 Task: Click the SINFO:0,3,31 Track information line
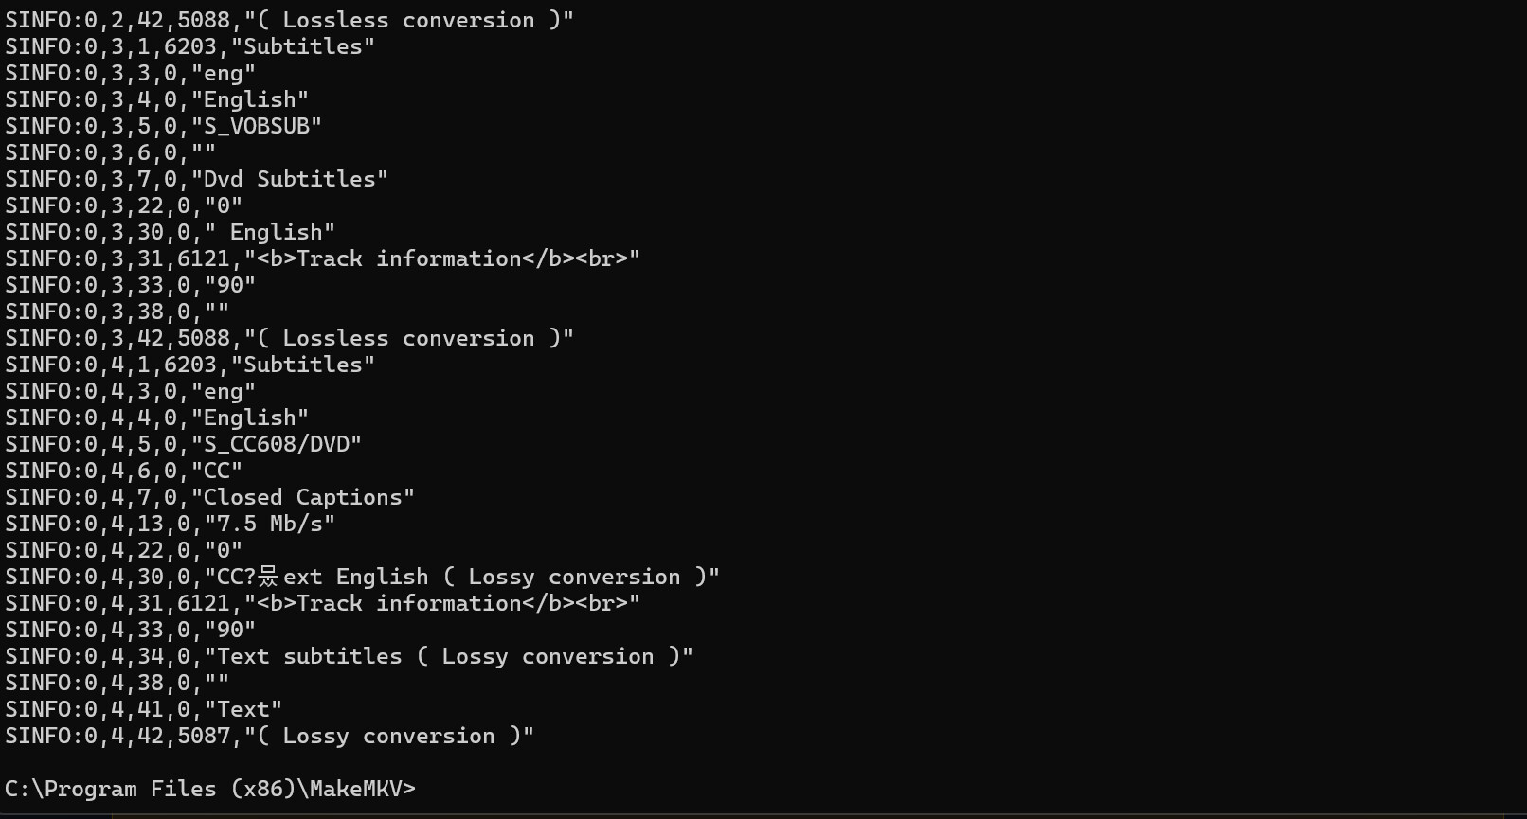point(323,258)
